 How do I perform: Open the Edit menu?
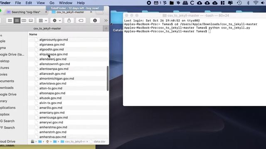point(29,3)
